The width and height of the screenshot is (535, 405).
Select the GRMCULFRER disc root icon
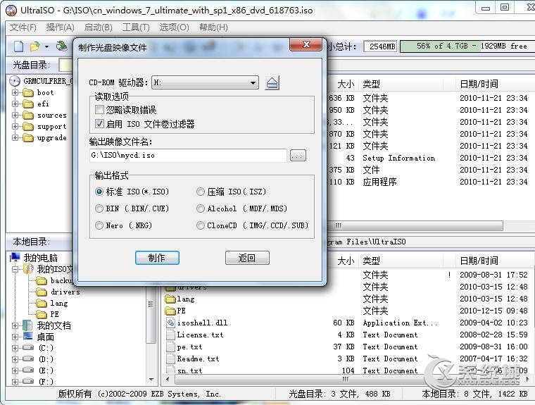pos(15,81)
